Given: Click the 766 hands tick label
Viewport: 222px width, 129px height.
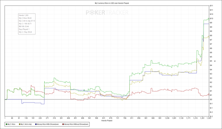Looking at the screenshot, I should click(125, 118).
